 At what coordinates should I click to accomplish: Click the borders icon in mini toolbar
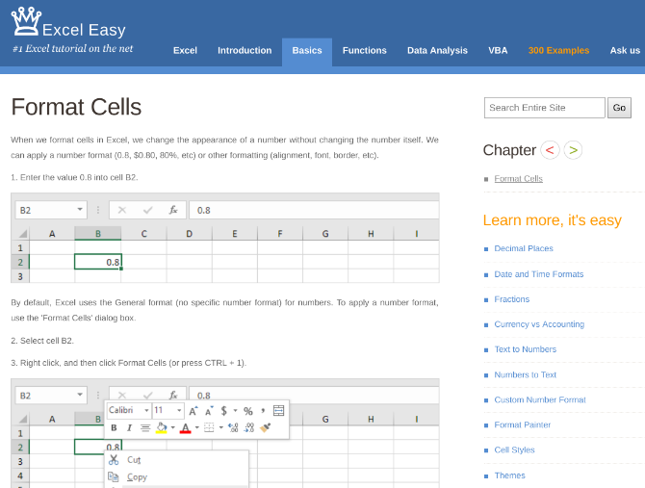pyautogui.click(x=209, y=428)
